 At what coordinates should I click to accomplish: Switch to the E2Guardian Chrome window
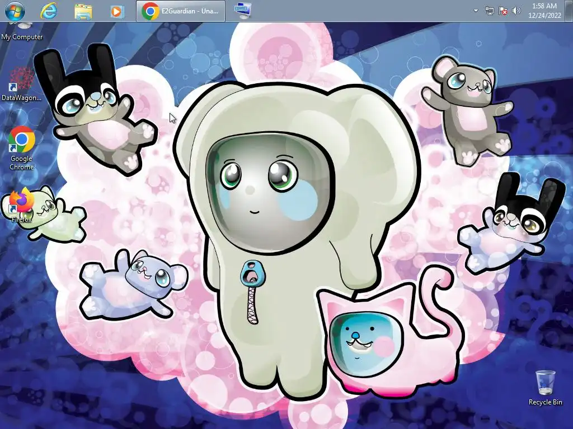coord(181,11)
